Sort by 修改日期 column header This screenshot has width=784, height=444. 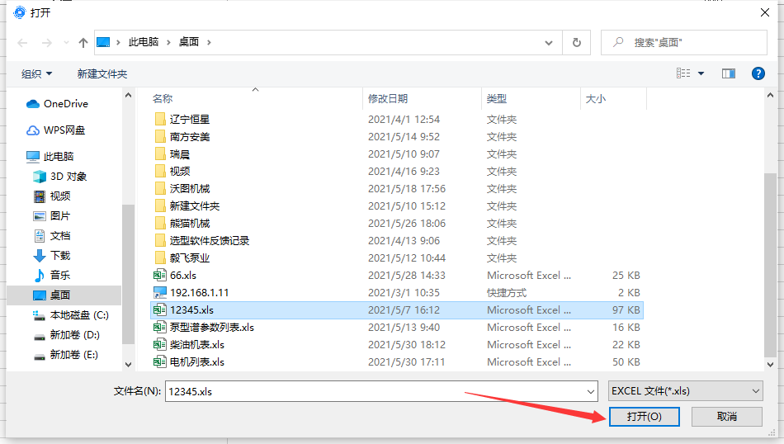click(x=388, y=98)
